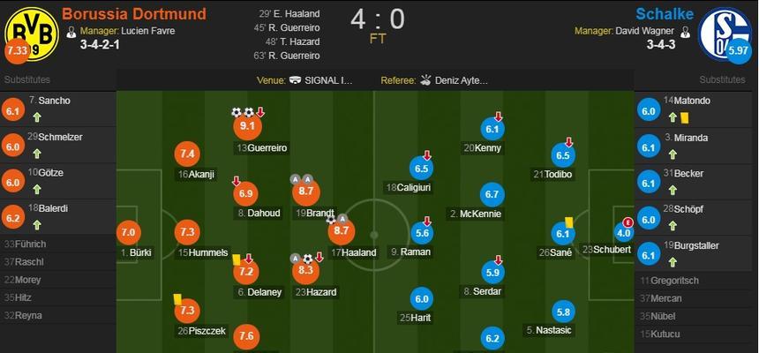Image resolution: width=759 pixels, height=353 pixels.
Task: Click the whistle icon beside Referee
Action: tap(425, 80)
